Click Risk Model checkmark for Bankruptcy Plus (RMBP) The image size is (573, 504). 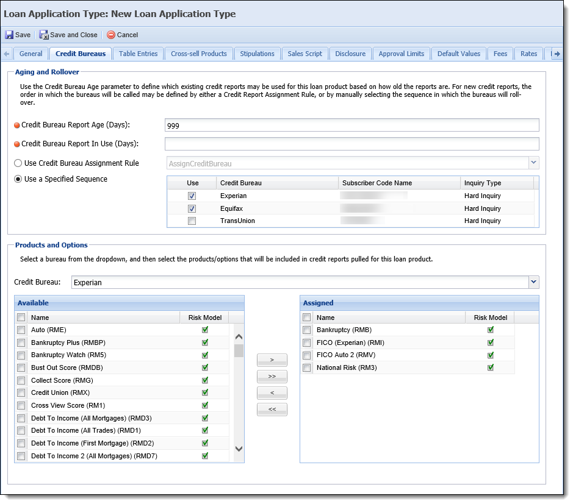(x=205, y=343)
